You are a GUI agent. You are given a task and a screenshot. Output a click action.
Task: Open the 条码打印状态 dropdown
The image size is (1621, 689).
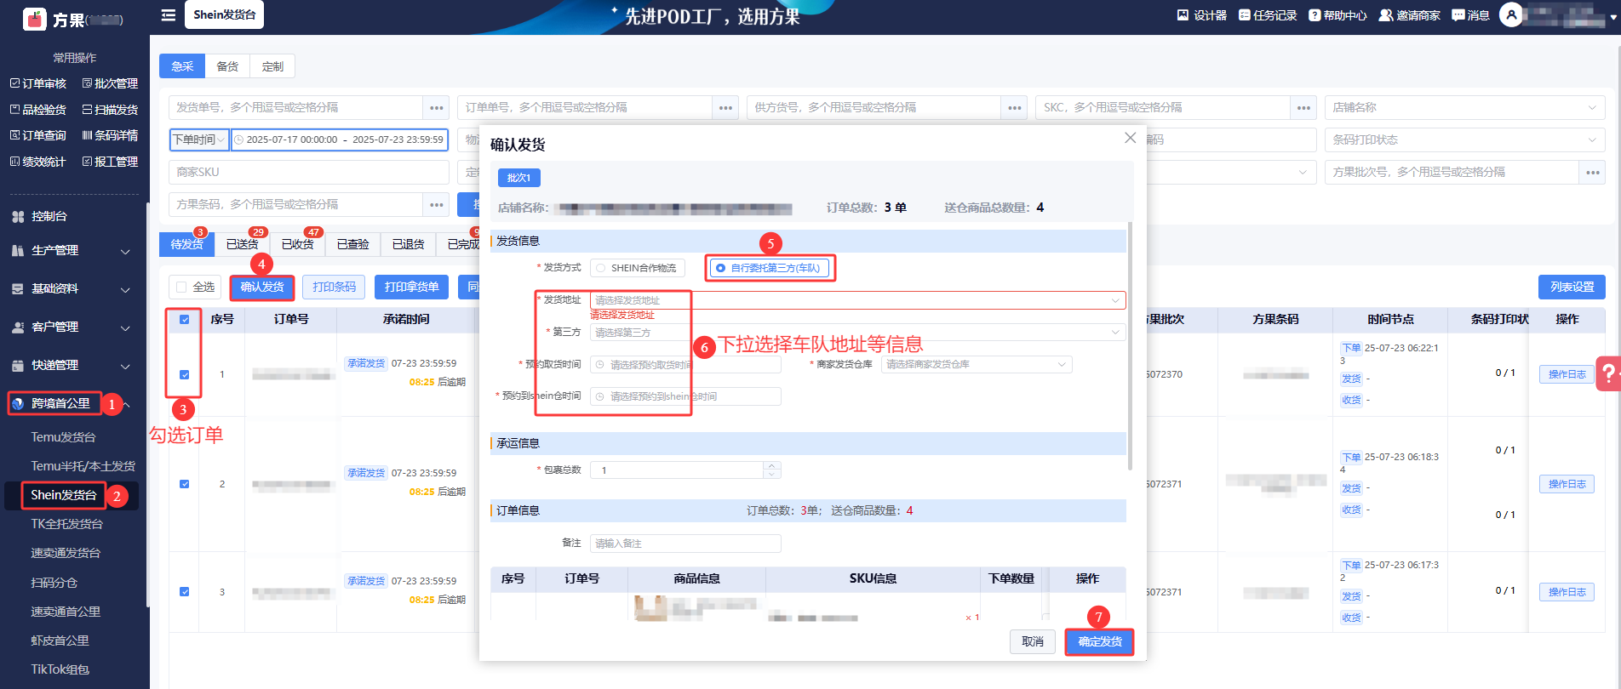pyautogui.click(x=1464, y=140)
